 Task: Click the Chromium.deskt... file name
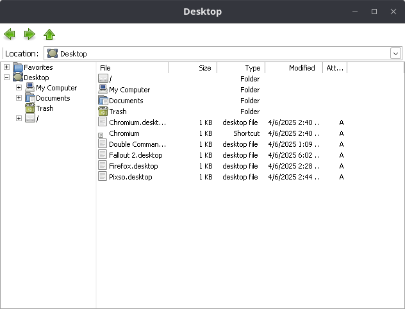pyautogui.click(x=137, y=122)
